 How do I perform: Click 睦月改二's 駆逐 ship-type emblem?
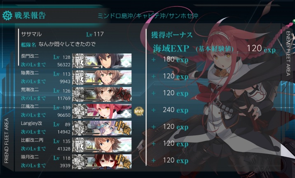coord(79,162)
